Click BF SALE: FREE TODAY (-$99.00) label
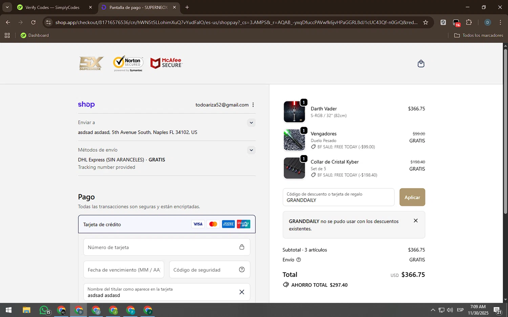Image resolution: width=508 pixels, height=317 pixels. 346,147
